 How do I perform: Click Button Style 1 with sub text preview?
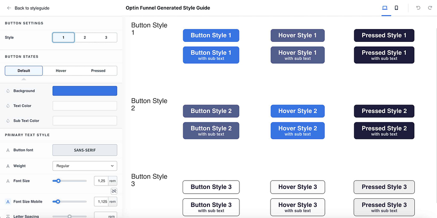click(x=211, y=55)
